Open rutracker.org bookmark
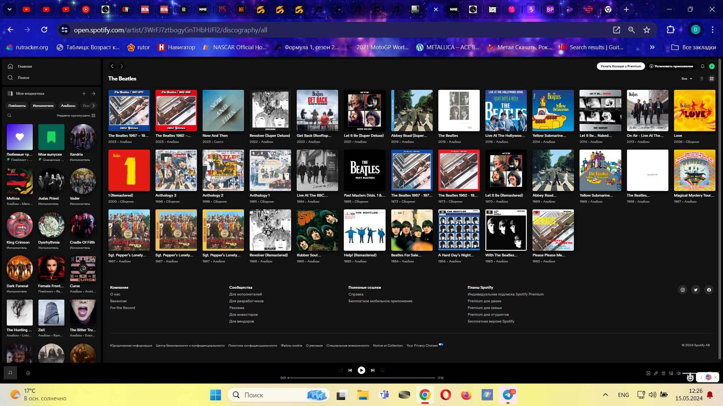The width and height of the screenshot is (723, 406). (x=27, y=47)
